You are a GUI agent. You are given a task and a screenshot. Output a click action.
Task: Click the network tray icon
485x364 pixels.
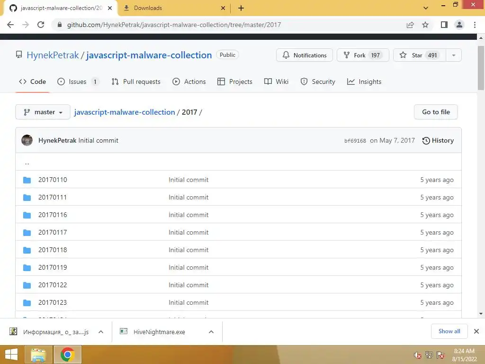click(x=429, y=355)
